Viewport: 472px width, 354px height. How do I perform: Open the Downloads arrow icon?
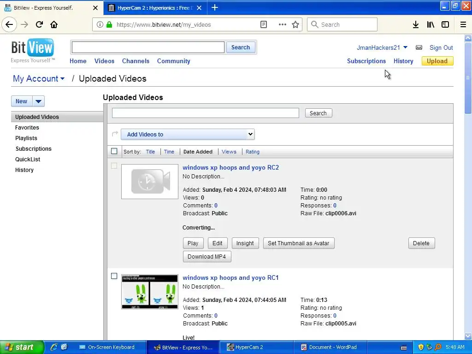[x=416, y=25]
